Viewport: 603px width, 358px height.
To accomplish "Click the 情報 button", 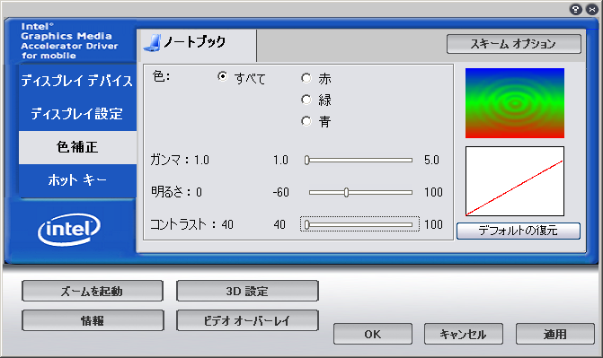I will (93, 320).
